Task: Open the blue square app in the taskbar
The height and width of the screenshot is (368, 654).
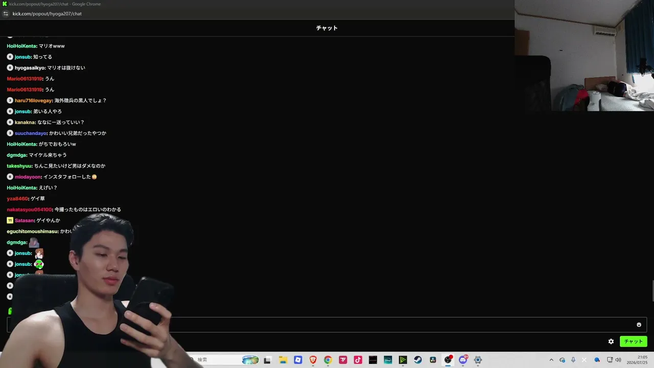Action: 298,360
